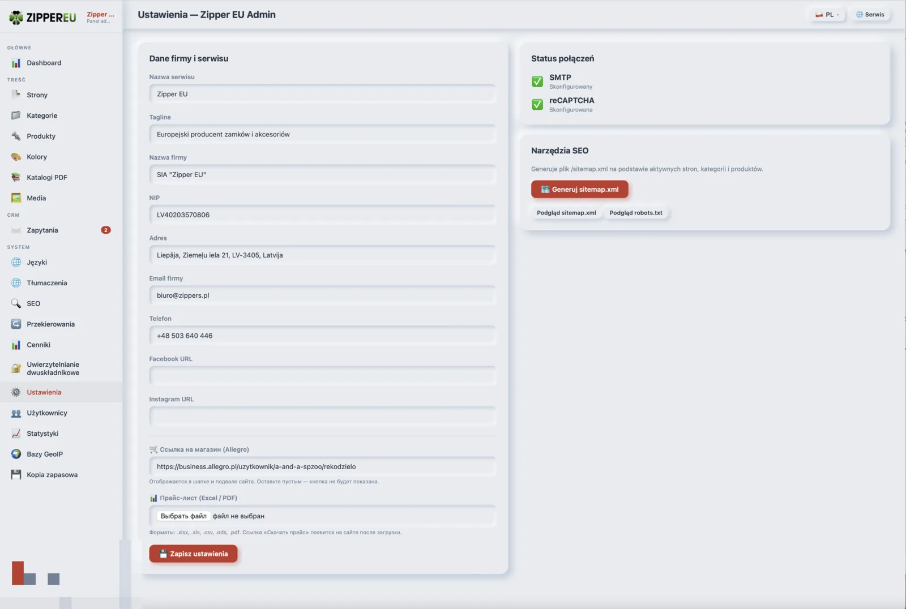Open the Dashboard chart icon
This screenshot has width=906, height=609.
[16, 63]
